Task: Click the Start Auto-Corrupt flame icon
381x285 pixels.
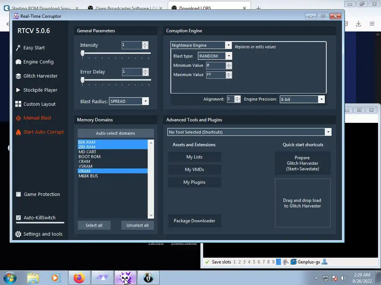Action: (x=18, y=132)
